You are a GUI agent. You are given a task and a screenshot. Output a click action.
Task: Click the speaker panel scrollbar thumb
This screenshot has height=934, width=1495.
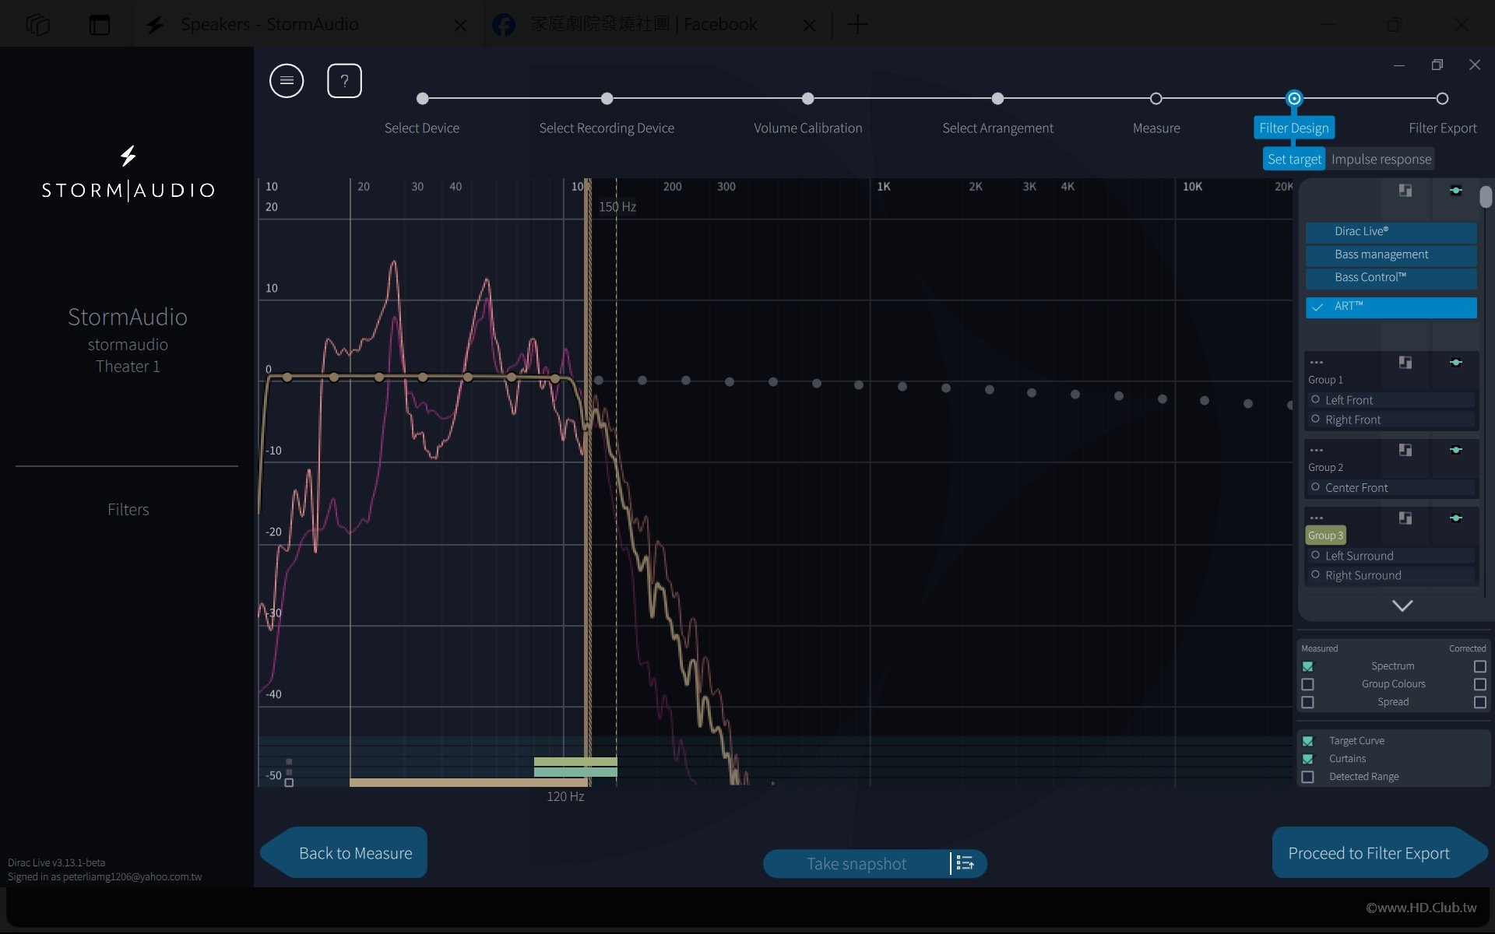click(x=1486, y=197)
